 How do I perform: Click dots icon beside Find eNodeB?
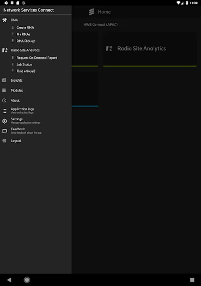13,71
